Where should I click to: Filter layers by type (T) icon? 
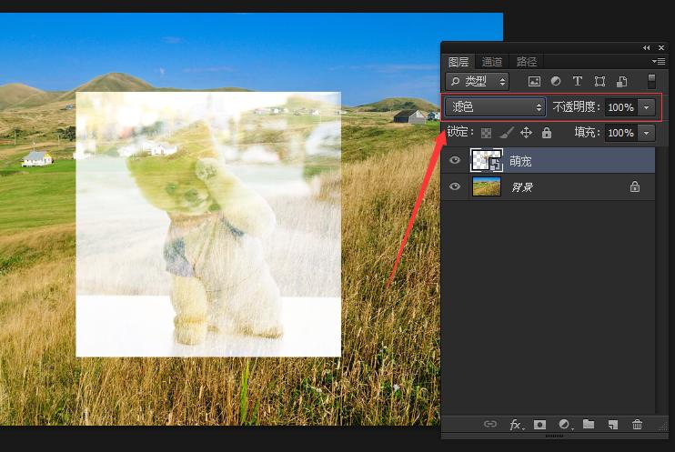pyautogui.click(x=578, y=81)
